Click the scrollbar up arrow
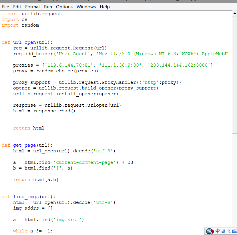This screenshot has width=237, height=235. click(x=234, y=13)
